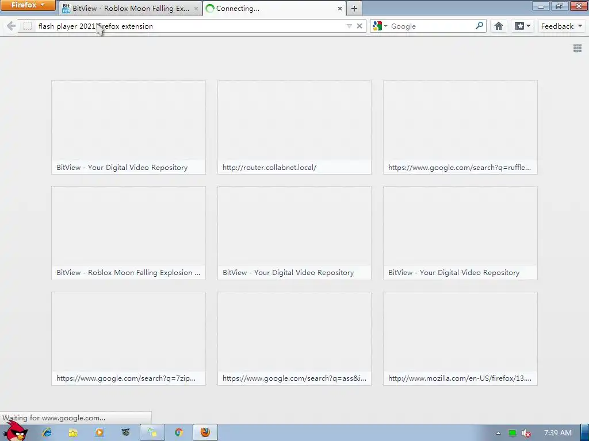Switch to the BitView Roblox Moon Falling tab

(131, 8)
